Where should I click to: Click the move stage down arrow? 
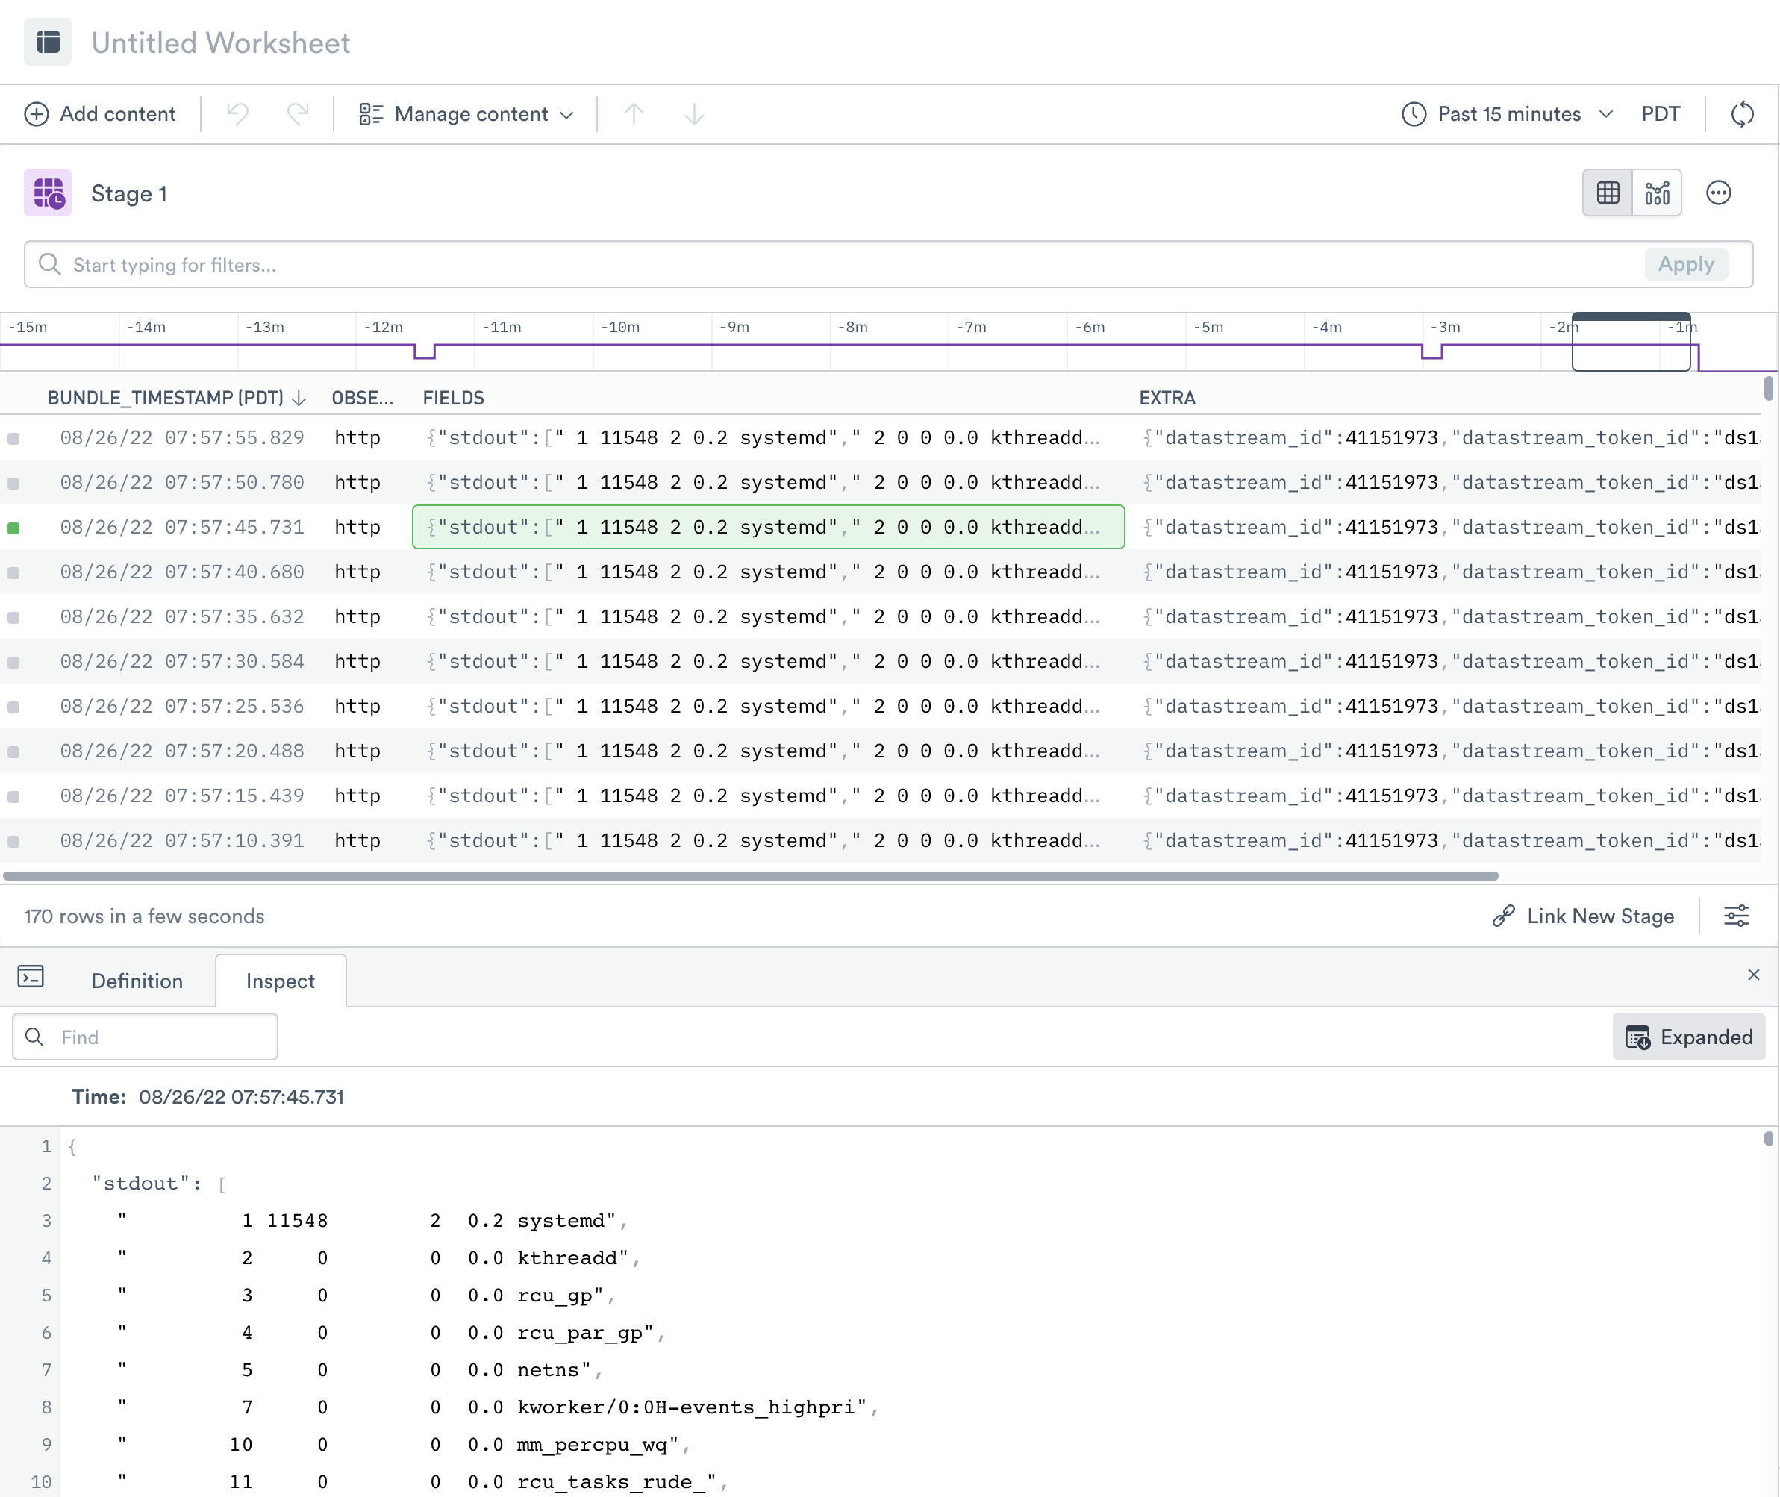(x=693, y=113)
